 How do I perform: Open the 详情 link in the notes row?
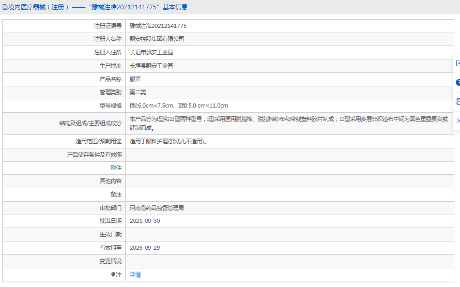(135, 275)
